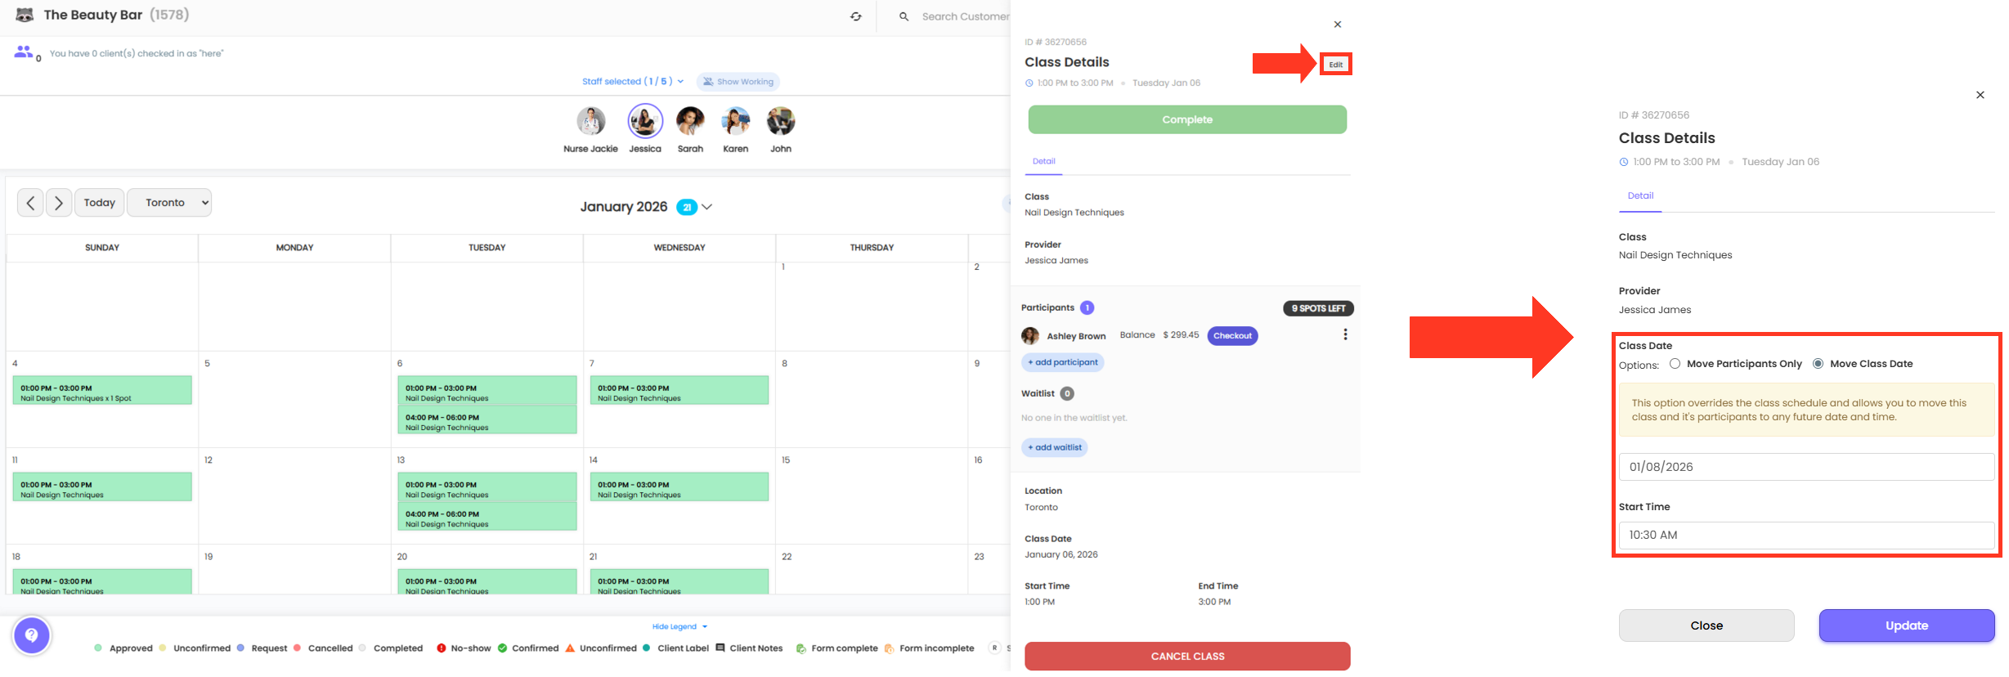The image size is (2009, 677).
Task: Open Tuesday Jan 6 4:00 PM class event
Action: coord(487,420)
